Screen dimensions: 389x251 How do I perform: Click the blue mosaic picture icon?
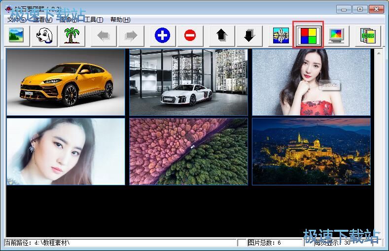[x=281, y=36]
